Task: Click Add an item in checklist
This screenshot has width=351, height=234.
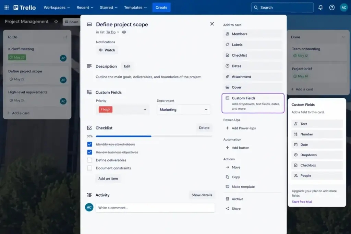Action: click(x=108, y=178)
